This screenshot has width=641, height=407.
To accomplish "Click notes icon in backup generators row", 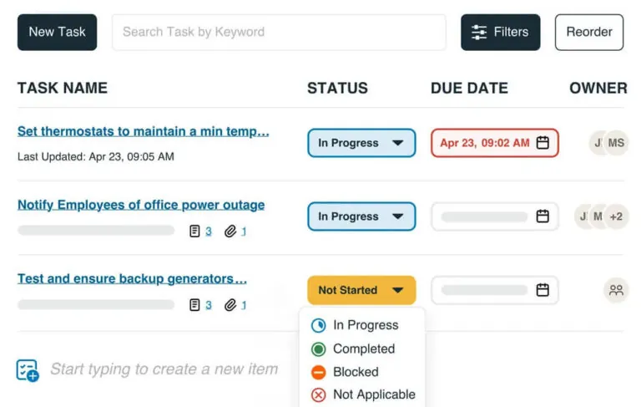I will click(x=194, y=305).
